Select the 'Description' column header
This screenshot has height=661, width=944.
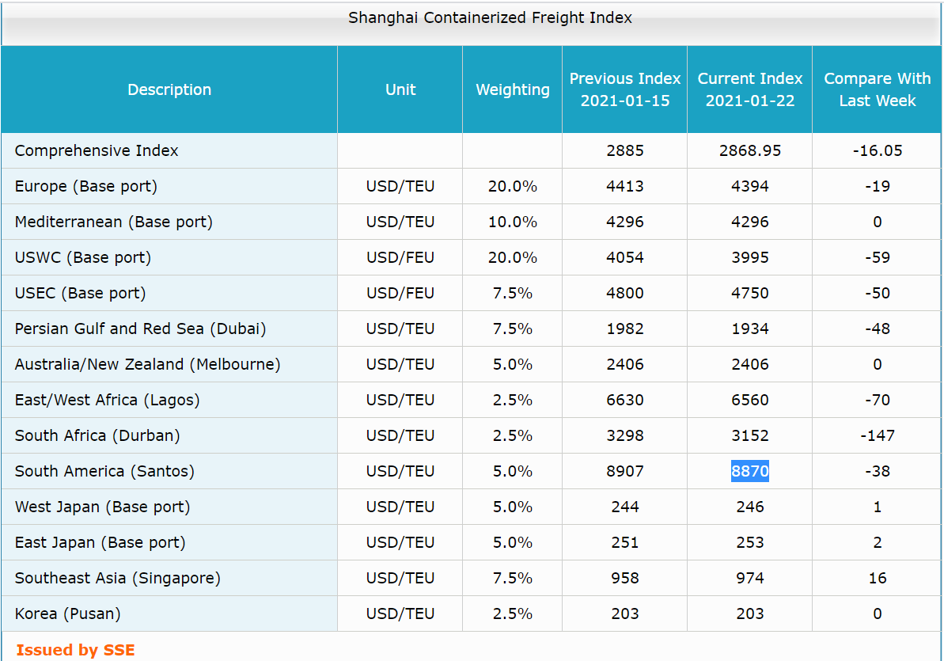pos(169,89)
